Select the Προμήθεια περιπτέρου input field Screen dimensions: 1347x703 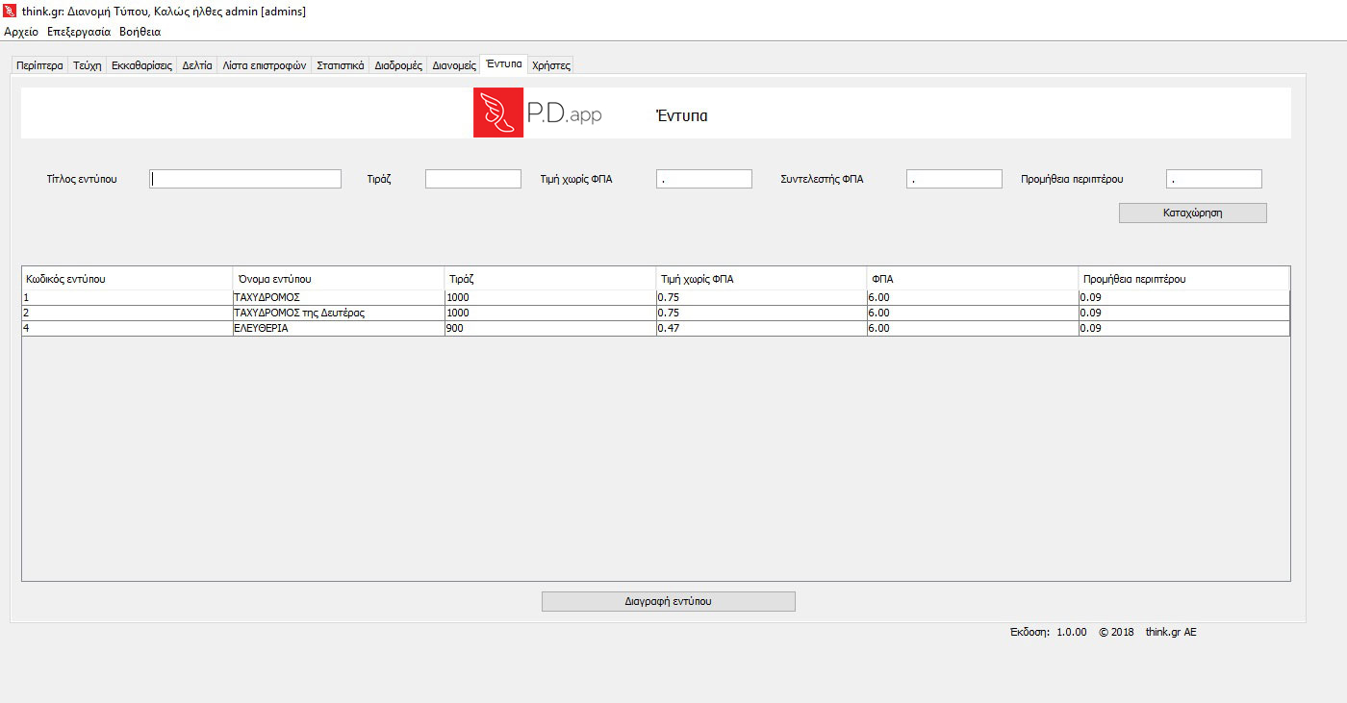[1213, 179]
